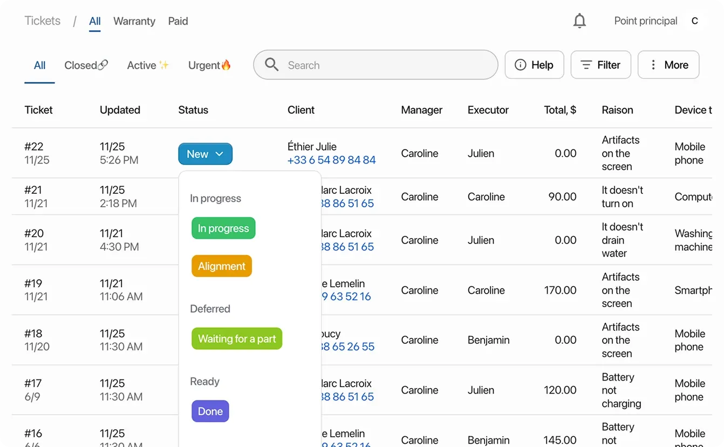This screenshot has width=724, height=447.
Task: Select the Waiting for a part status
Action: click(x=237, y=338)
